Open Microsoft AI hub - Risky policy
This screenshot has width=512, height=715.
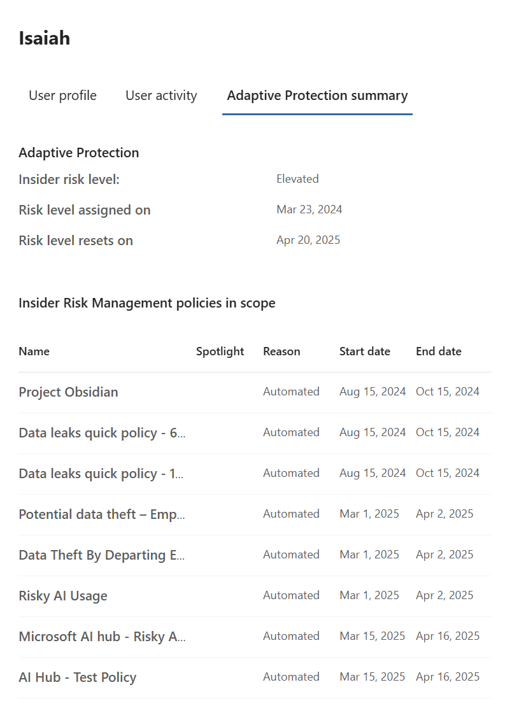pos(102,637)
